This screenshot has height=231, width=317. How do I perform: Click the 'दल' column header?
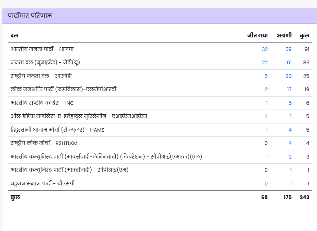click(x=14, y=35)
